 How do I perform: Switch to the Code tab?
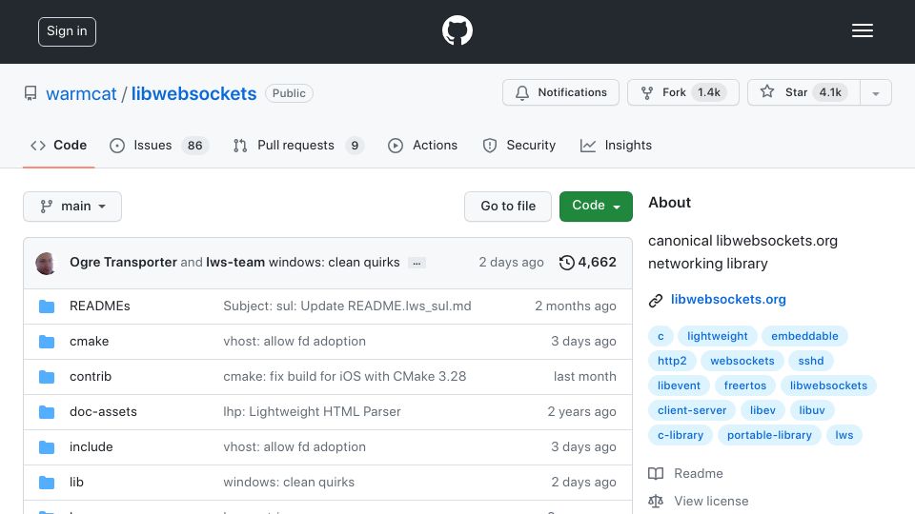point(59,145)
